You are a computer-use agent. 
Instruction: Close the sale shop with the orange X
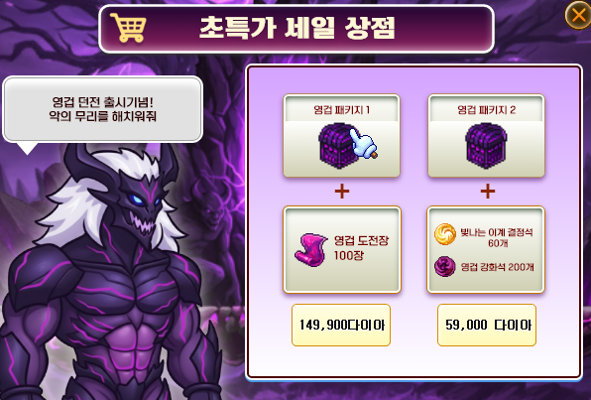click(578, 15)
